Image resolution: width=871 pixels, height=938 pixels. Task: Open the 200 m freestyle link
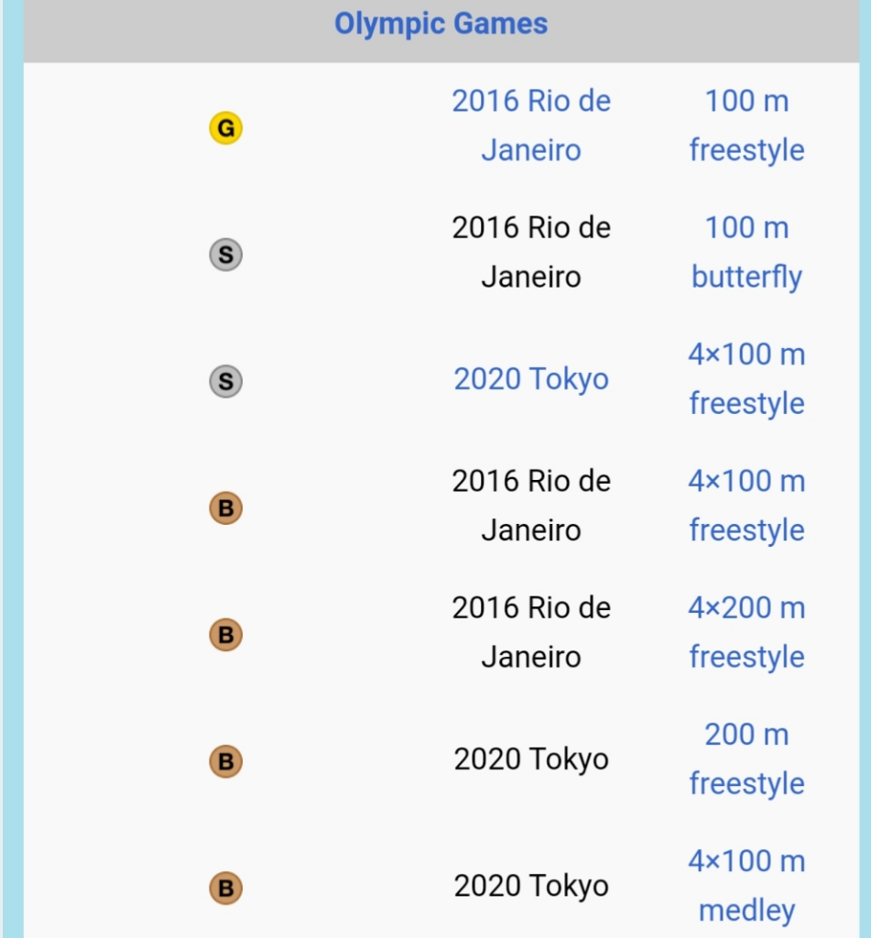coord(746,759)
